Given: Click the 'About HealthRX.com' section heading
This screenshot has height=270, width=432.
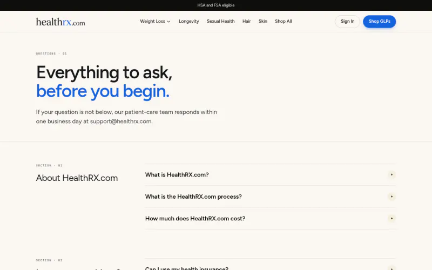Looking at the screenshot, I should pyautogui.click(x=77, y=178).
